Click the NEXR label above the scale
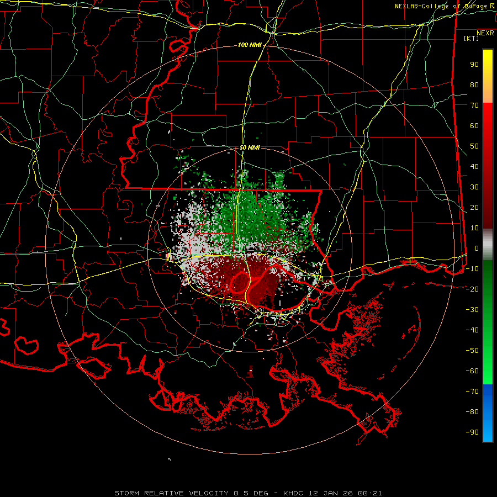Image resolution: width=497 pixels, height=497 pixels. pos(485,33)
